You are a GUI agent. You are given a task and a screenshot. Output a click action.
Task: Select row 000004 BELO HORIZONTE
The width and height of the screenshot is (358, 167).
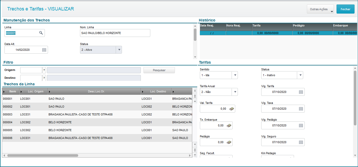(97, 122)
